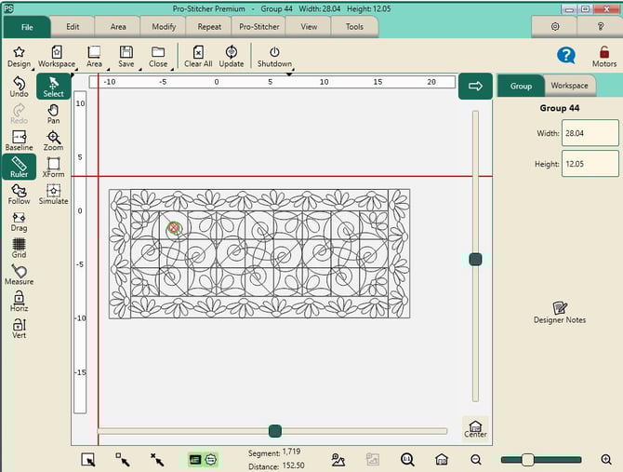The image size is (623, 472).
Task: Open the XForm tool
Action: (x=53, y=168)
